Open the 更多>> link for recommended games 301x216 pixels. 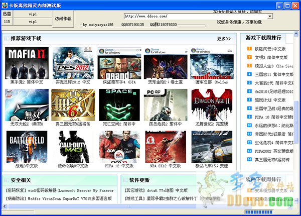(x=224, y=39)
